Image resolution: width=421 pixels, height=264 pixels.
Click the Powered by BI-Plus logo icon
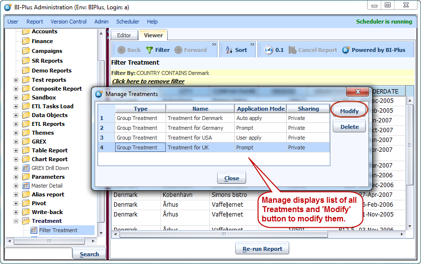point(346,50)
